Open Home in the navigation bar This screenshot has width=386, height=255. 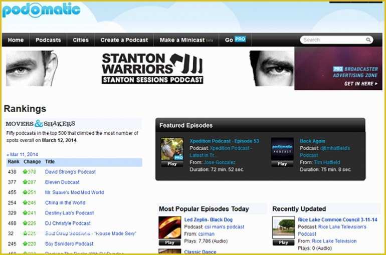pyautogui.click(x=16, y=40)
